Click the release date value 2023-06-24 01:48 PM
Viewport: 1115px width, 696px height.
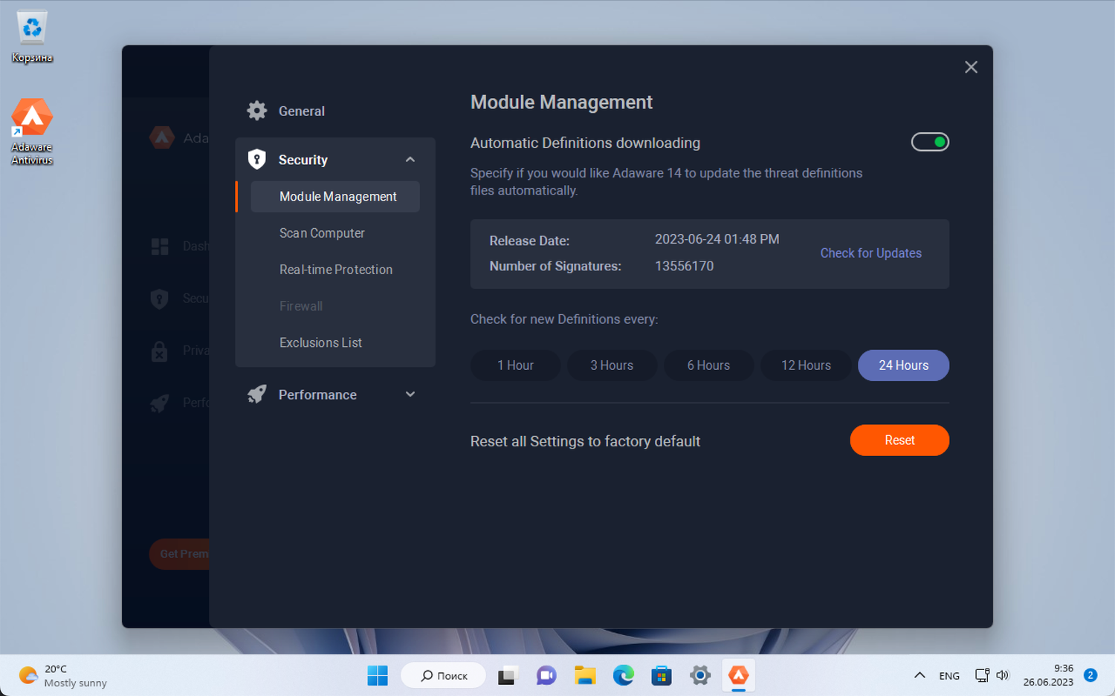point(717,239)
